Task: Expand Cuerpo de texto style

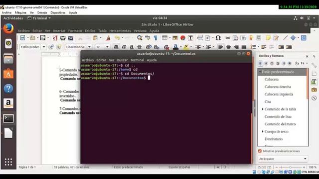Action: tap(263, 131)
